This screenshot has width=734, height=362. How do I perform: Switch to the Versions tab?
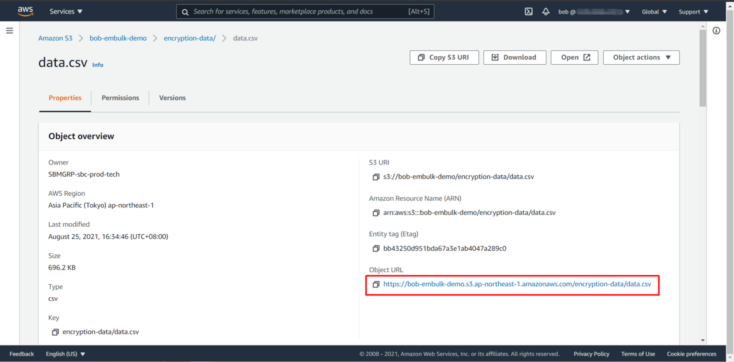[172, 98]
